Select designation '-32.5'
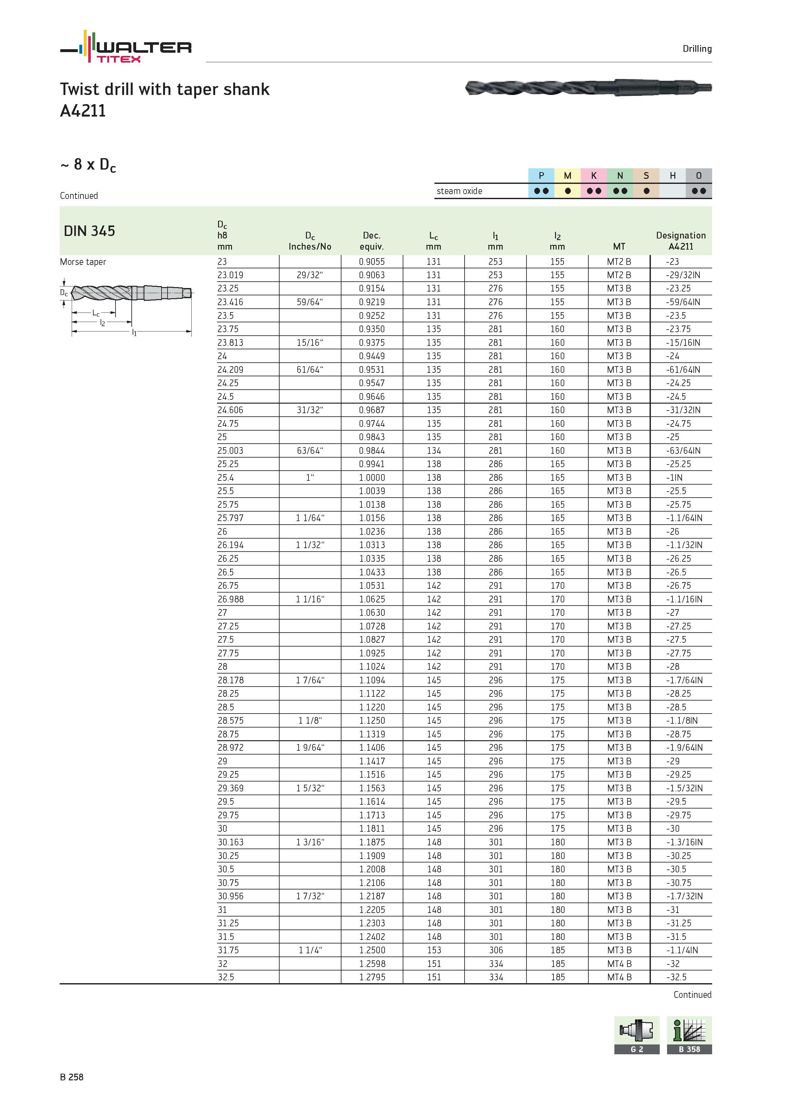 (676, 977)
